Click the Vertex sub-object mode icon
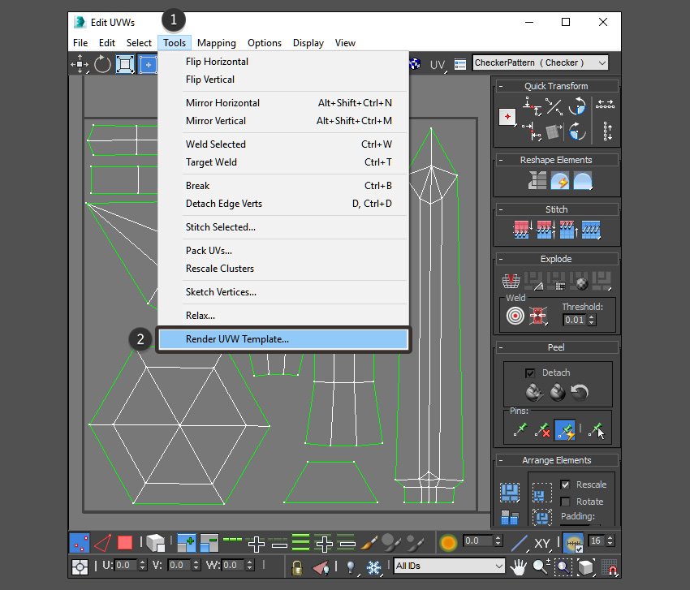 80,543
